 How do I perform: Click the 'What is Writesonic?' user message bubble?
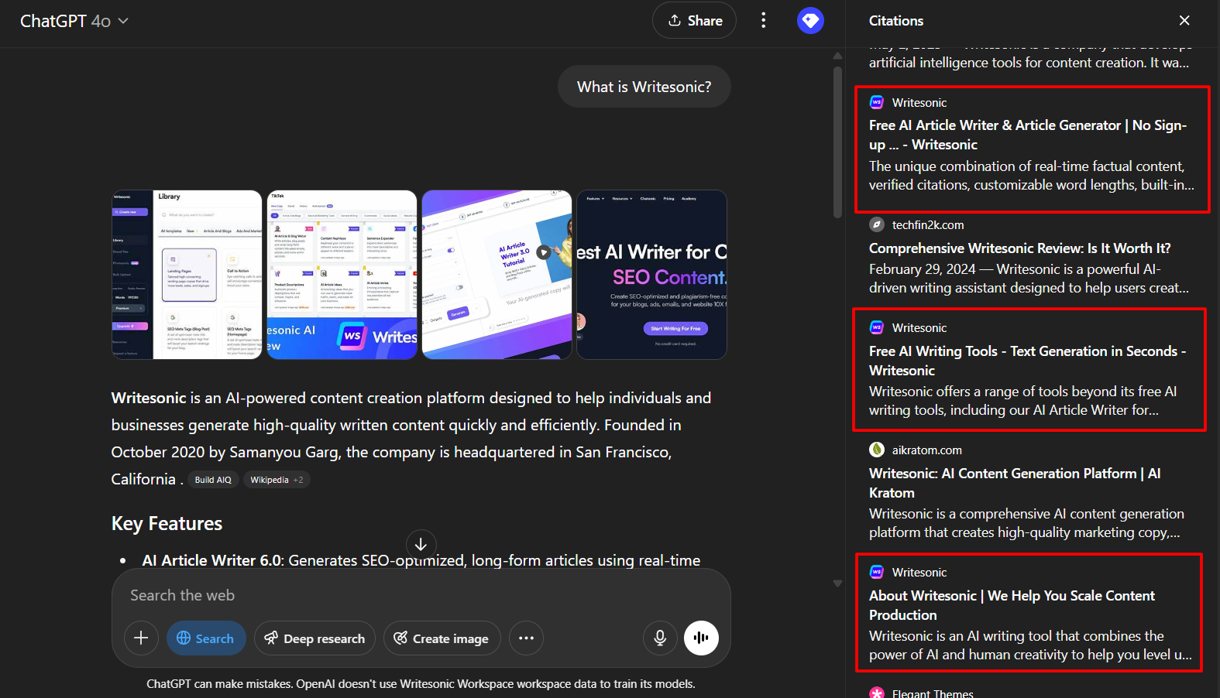[x=644, y=87]
